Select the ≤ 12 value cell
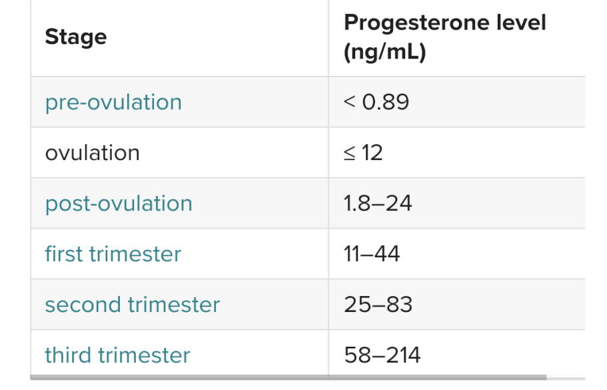This screenshot has height=390, width=607. coord(457,153)
